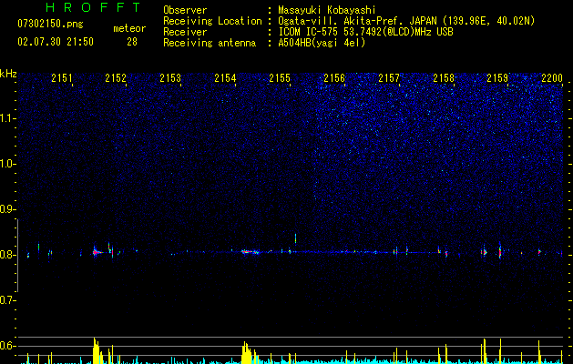This screenshot has height=364, width=573.
Task: Click the 2157 time marker
Action: (389, 78)
